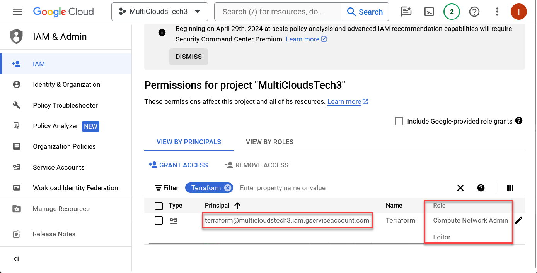Edit Terraform roles with the pencil icon
Viewport: 537px width, 273px height.
point(519,220)
